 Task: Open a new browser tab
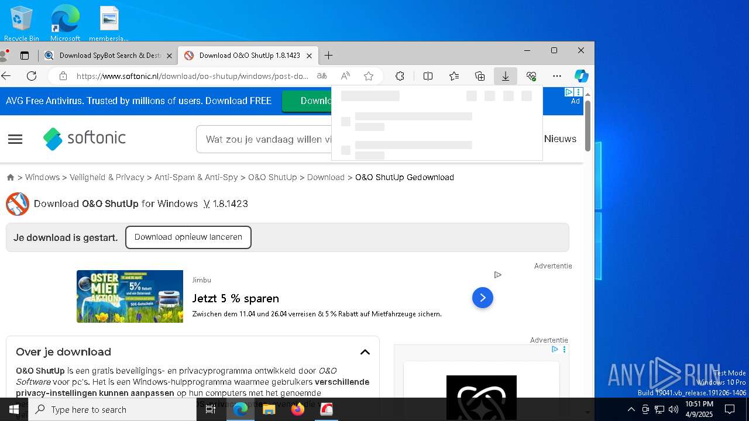[x=328, y=56]
